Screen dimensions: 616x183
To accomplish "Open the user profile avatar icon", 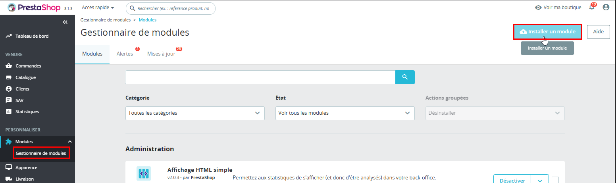I will pos(606,7).
